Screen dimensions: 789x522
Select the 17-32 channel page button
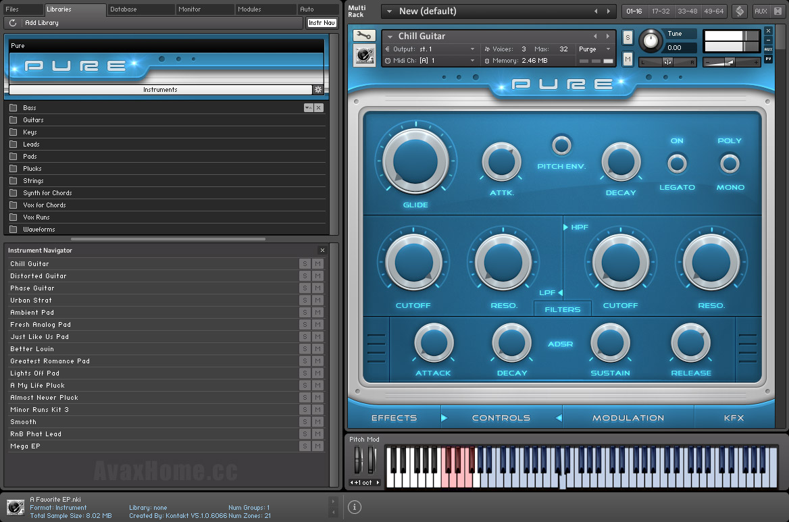(661, 11)
